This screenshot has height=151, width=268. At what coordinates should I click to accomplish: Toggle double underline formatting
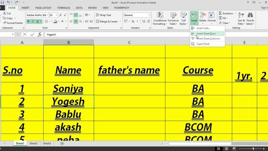pyautogui.click(x=37, y=21)
